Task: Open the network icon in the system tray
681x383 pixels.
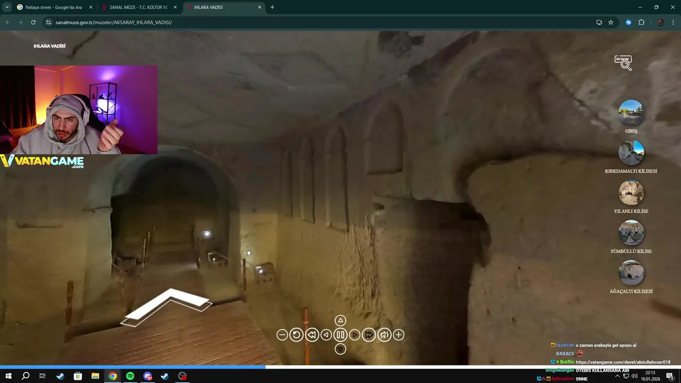Action: click(x=626, y=376)
